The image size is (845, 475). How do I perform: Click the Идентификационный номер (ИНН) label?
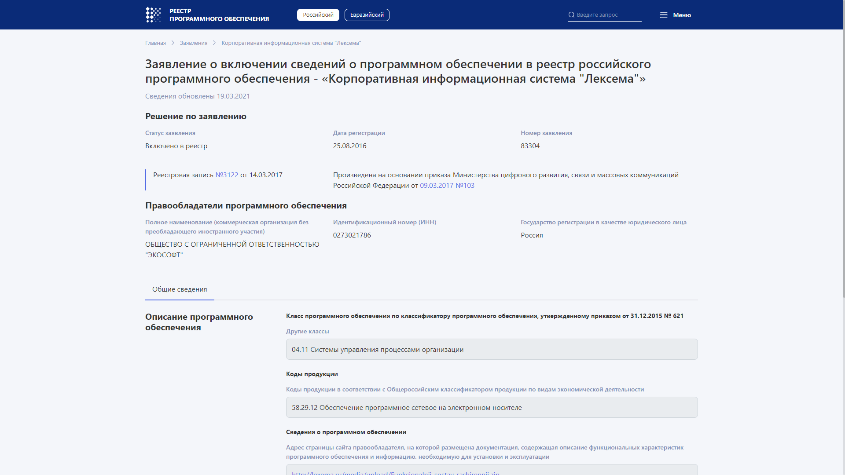tap(385, 223)
